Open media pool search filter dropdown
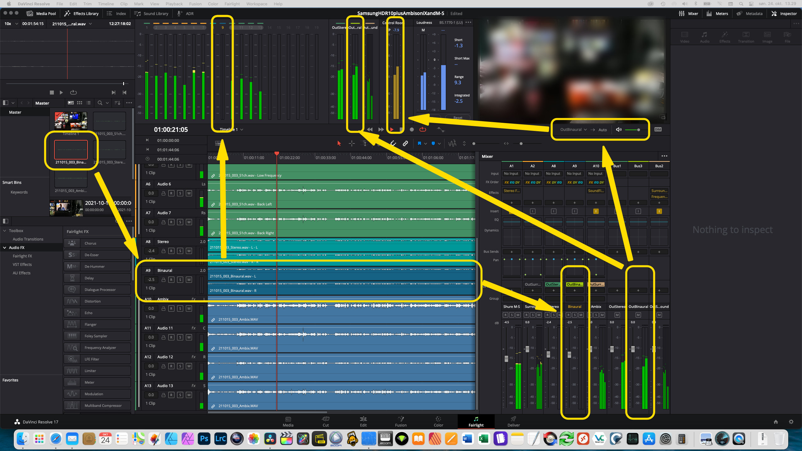The height and width of the screenshot is (451, 802). 107,103
